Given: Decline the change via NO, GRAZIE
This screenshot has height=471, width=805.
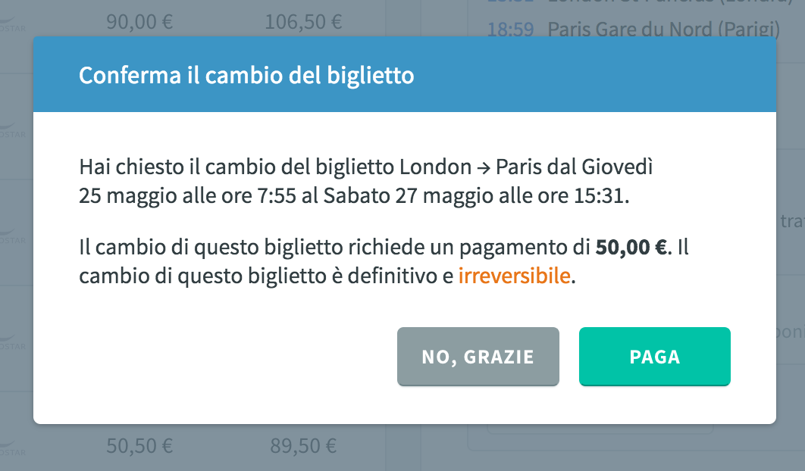Looking at the screenshot, I should coord(478,356).
